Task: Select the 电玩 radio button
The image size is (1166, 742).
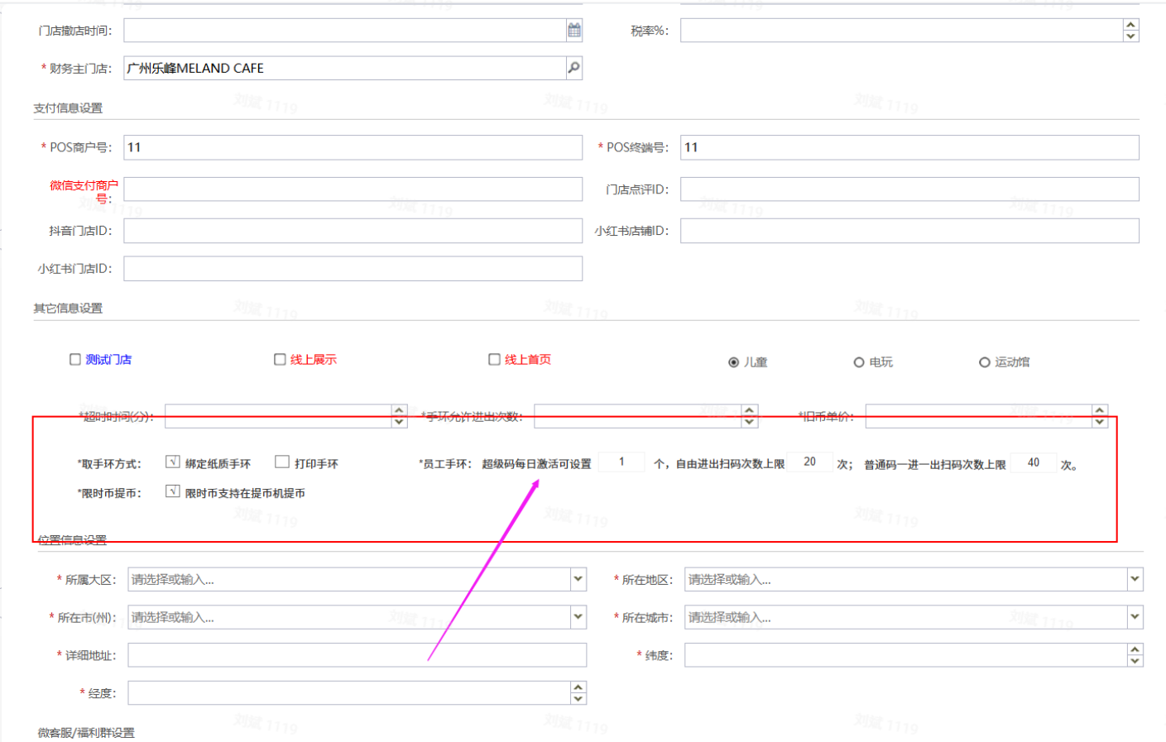Action: 859,362
